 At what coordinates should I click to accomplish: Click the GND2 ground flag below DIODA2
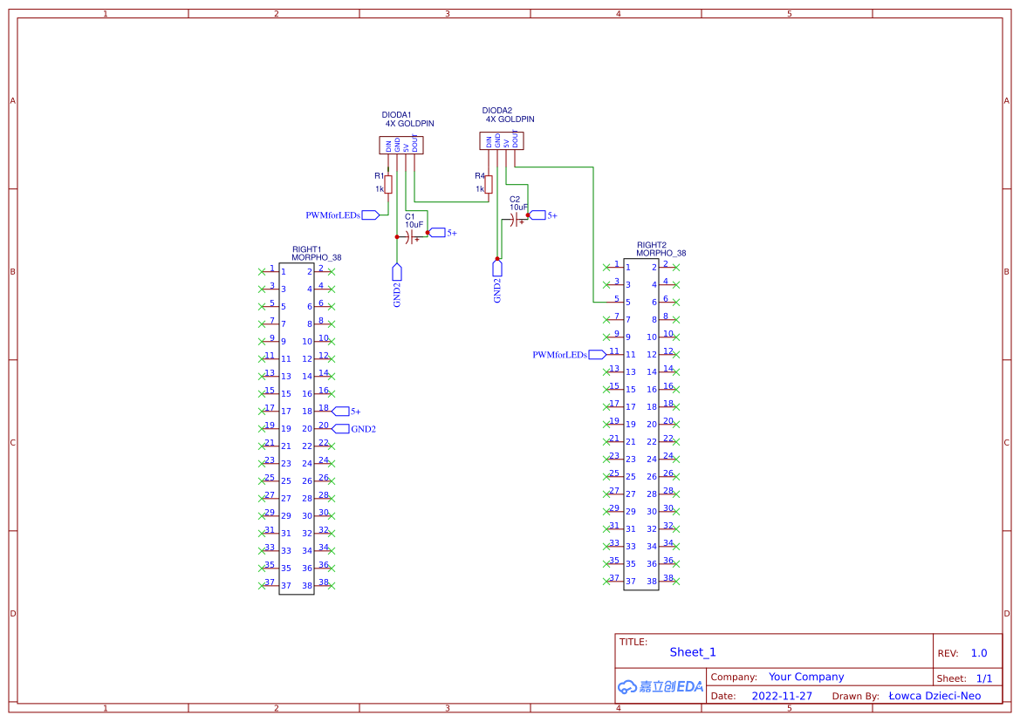(497, 269)
